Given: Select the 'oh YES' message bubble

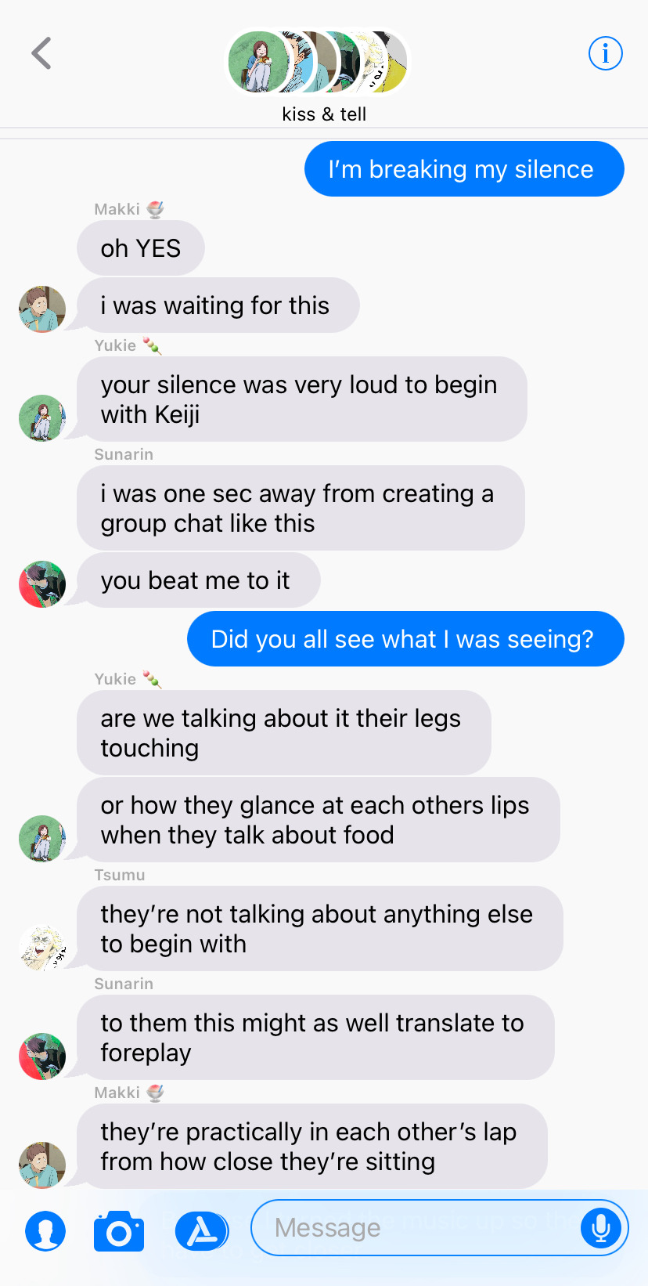Looking at the screenshot, I should pos(141,248).
